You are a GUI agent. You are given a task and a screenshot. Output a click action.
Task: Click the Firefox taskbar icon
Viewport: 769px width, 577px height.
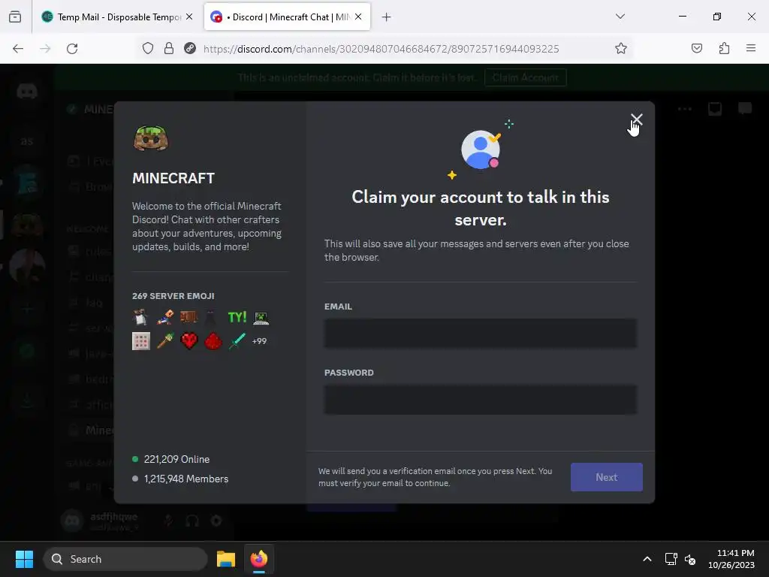tap(259, 559)
